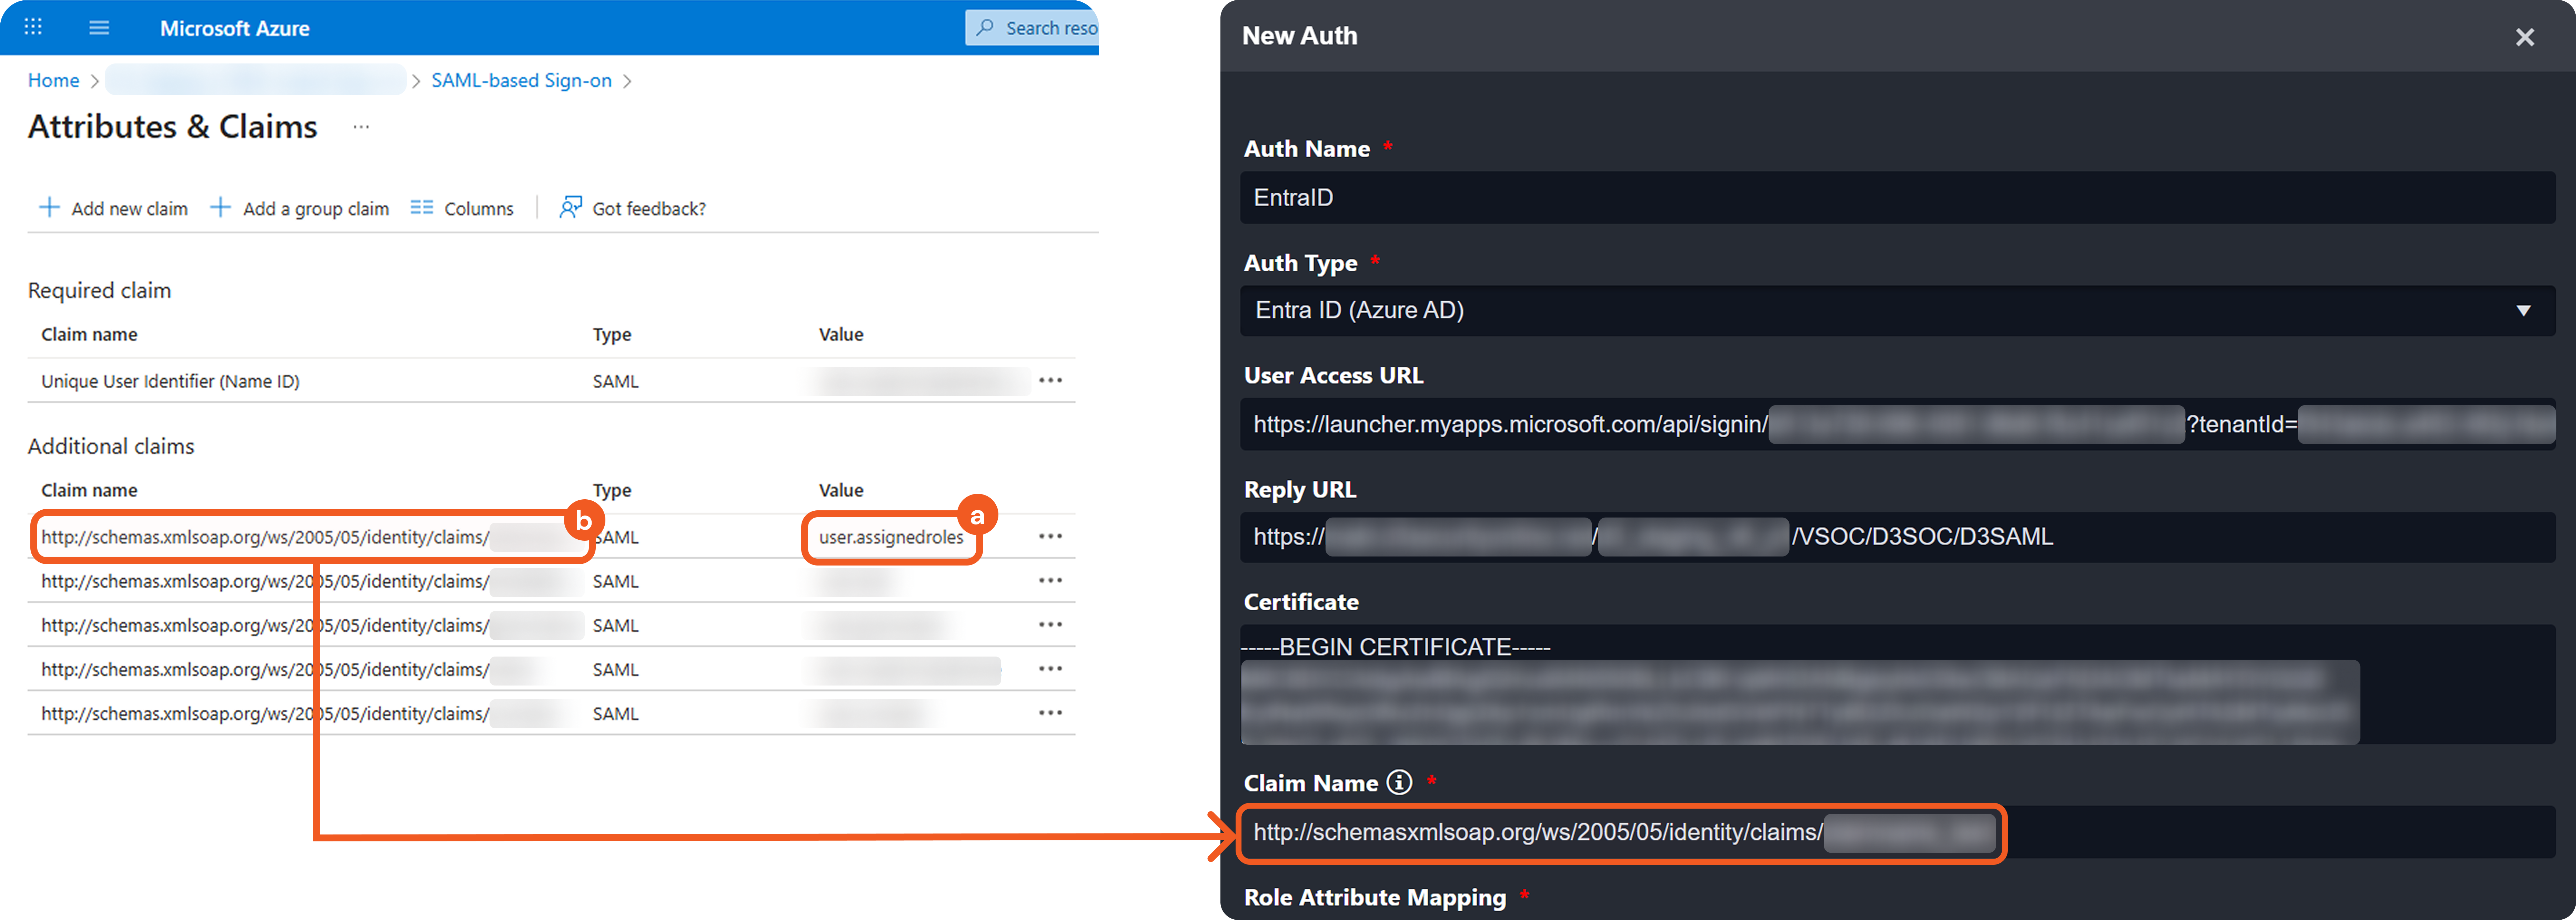Screen dimensions: 2576x920
Task: Click the Azure search resources box
Action: pos(1040,28)
